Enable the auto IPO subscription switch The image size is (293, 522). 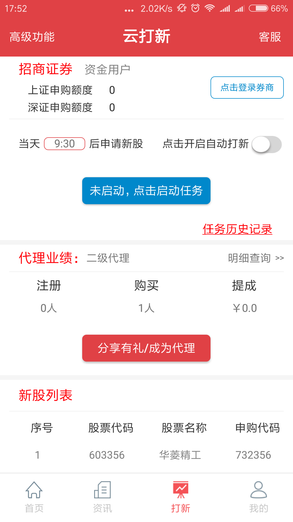pyautogui.click(x=266, y=144)
